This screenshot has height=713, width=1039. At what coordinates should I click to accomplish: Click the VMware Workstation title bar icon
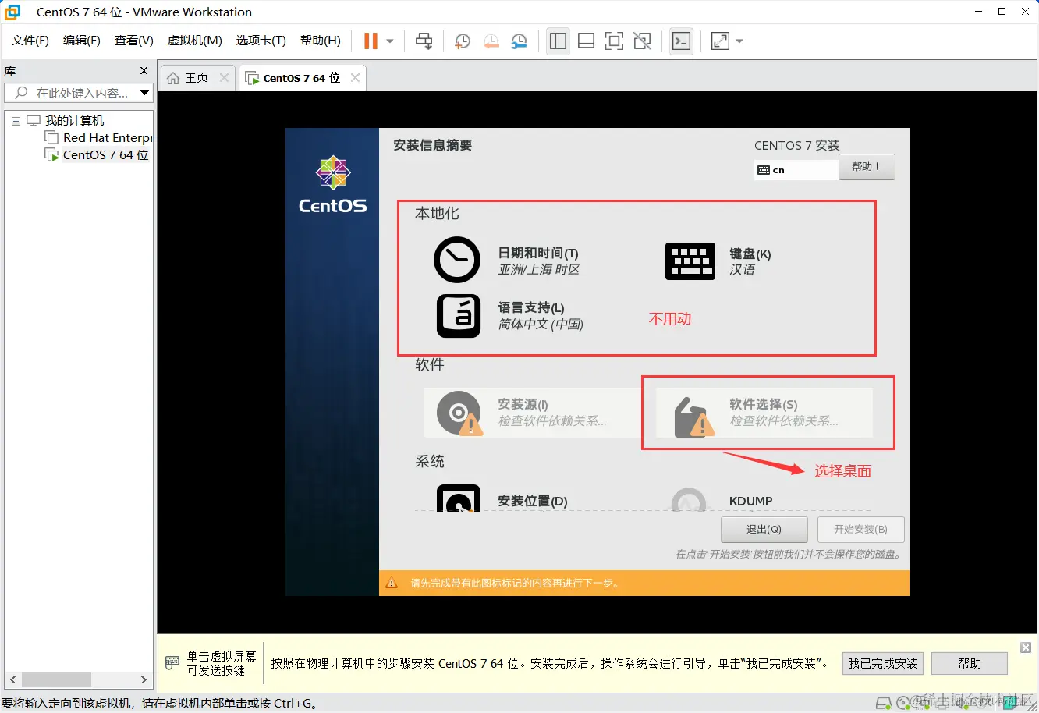click(x=13, y=12)
